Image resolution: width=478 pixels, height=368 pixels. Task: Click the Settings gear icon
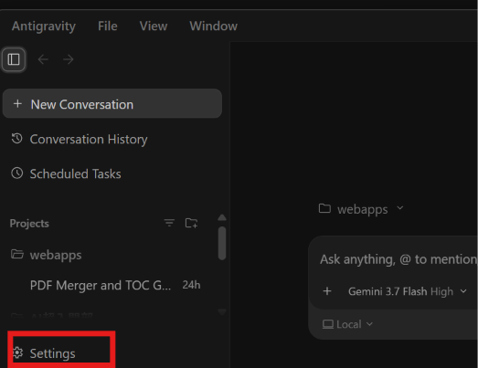pyautogui.click(x=17, y=352)
